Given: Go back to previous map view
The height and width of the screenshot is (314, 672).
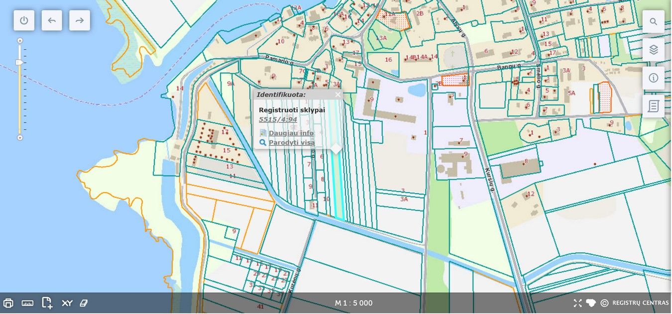Looking at the screenshot, I should coord(52,20).
